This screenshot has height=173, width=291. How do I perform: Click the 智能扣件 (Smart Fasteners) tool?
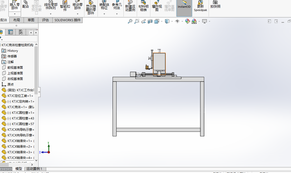point(65,6)
